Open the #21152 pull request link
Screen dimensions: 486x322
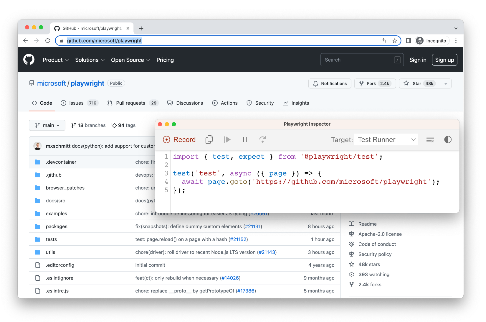point(238,239)
